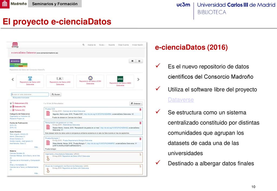The height and width of the screenshot is (191, 277).
Task: Open the Repositorio de Datos UAM Dataverse card
Action: click(x=60, y=81)
